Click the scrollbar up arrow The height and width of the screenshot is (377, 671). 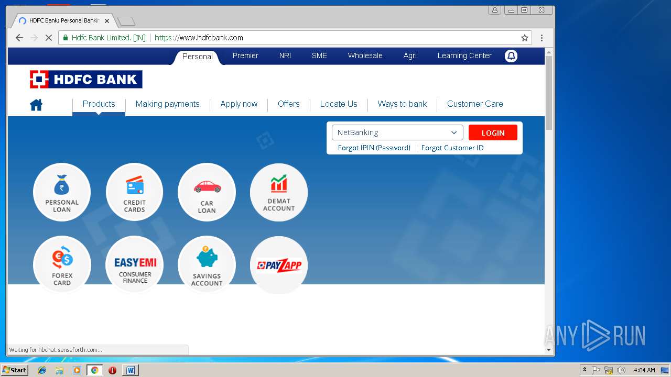tap(549, 52)
